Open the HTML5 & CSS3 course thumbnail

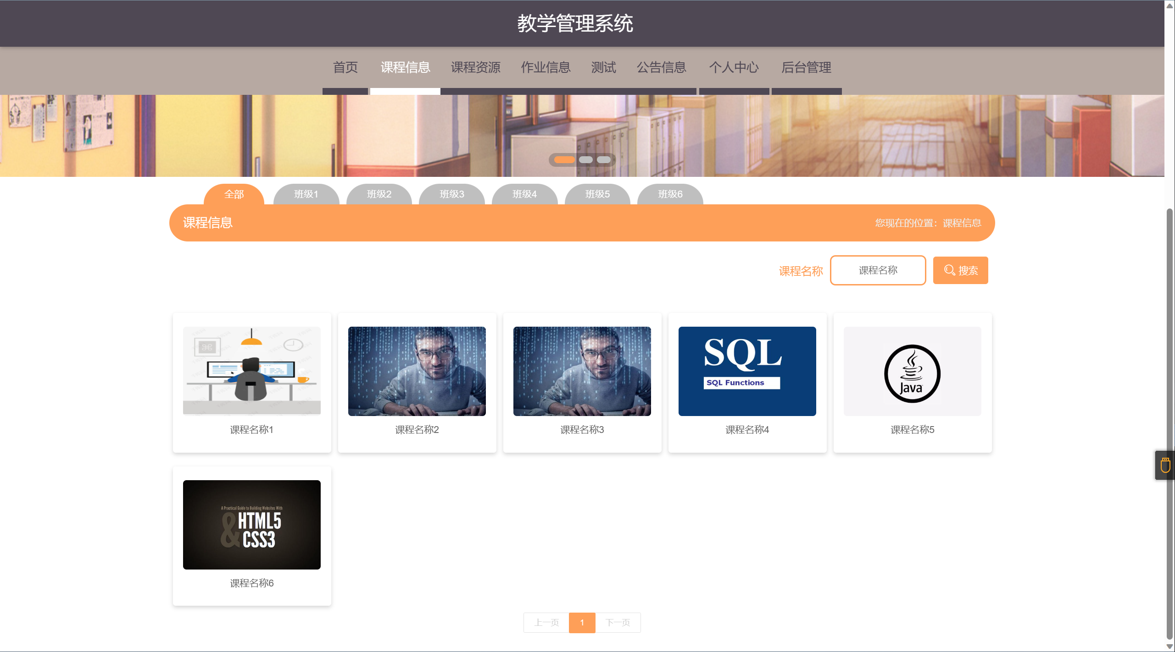tap(251, 525)
